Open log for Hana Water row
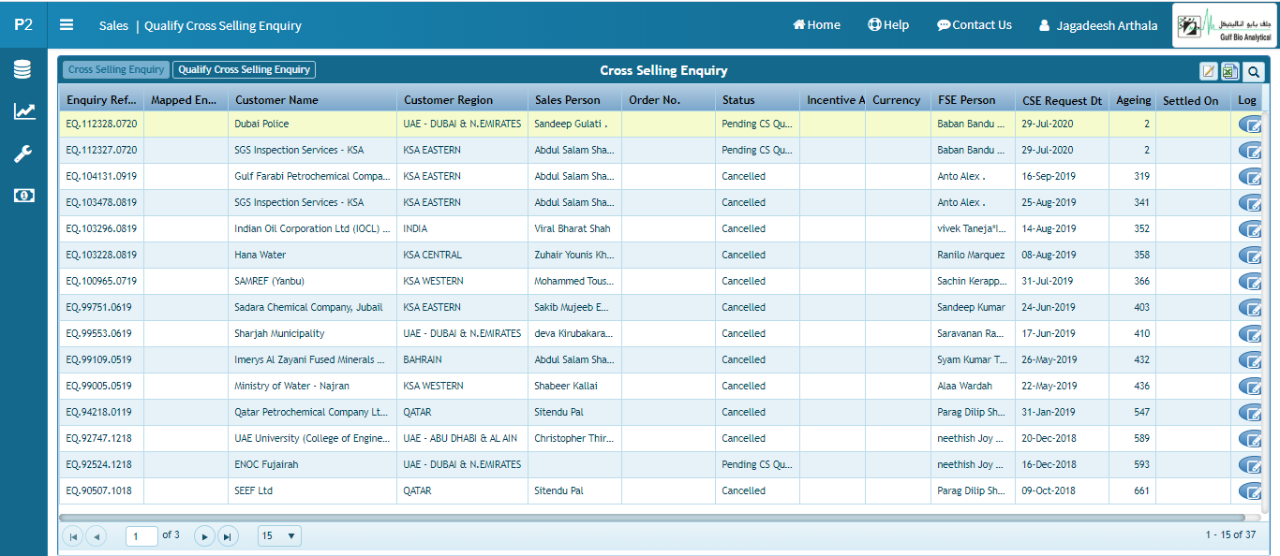Viewport: 1280px width, 556px height. (x=1251, y=255)
